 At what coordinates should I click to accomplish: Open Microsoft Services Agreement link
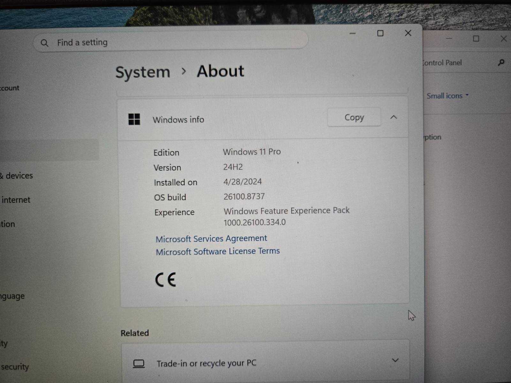pyautogui.click(x=211, y=238)
